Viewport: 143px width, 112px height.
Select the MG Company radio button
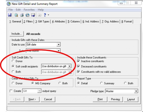click(33, 83)
